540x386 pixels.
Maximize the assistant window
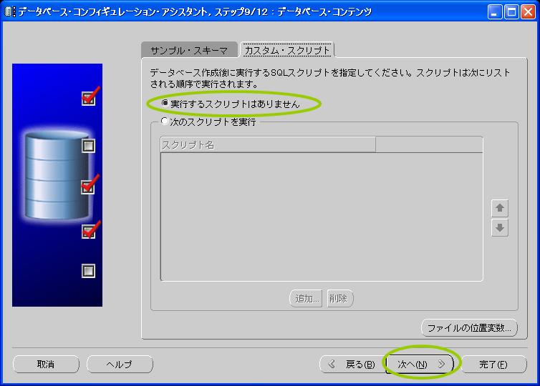pos(511,12)
